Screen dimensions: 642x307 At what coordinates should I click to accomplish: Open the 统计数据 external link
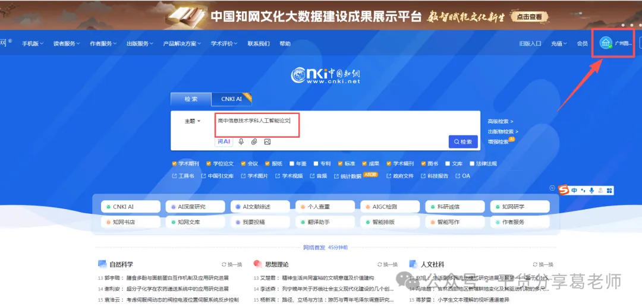tap(348, 176)
